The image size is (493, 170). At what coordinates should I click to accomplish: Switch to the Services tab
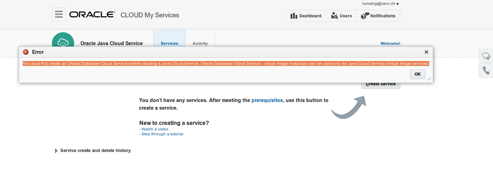(x=169, y=43)
